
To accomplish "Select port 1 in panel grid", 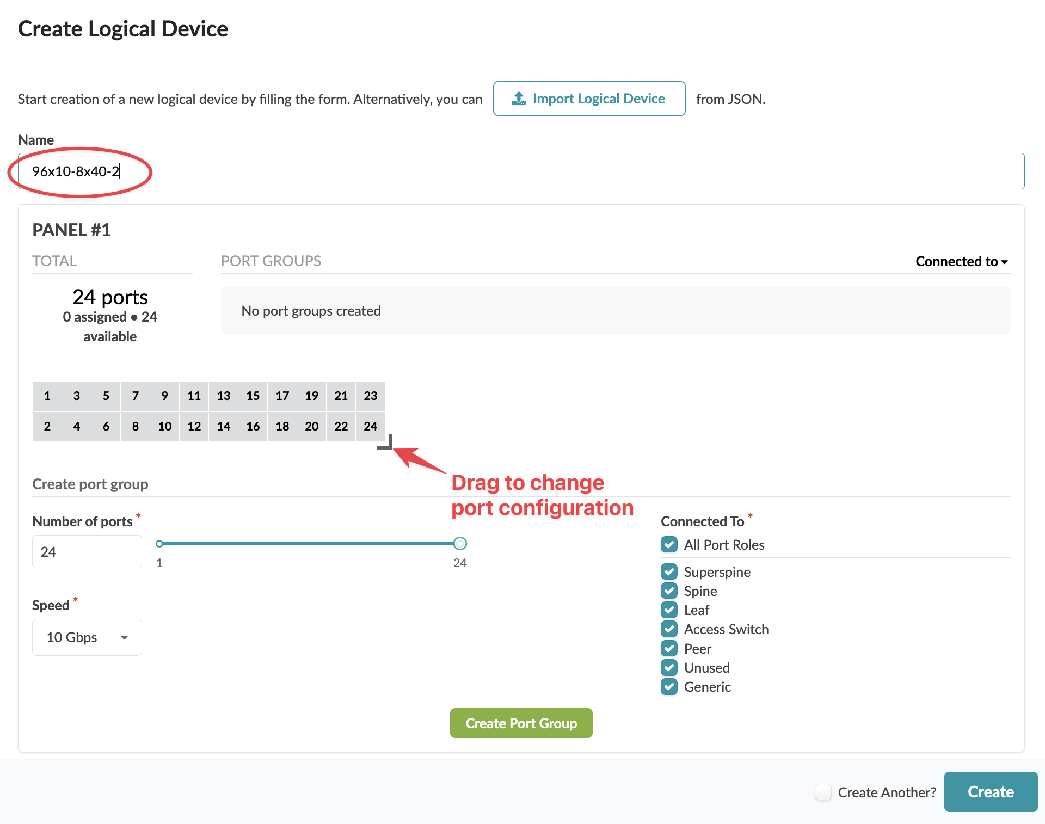I will [x=47, y=396].
